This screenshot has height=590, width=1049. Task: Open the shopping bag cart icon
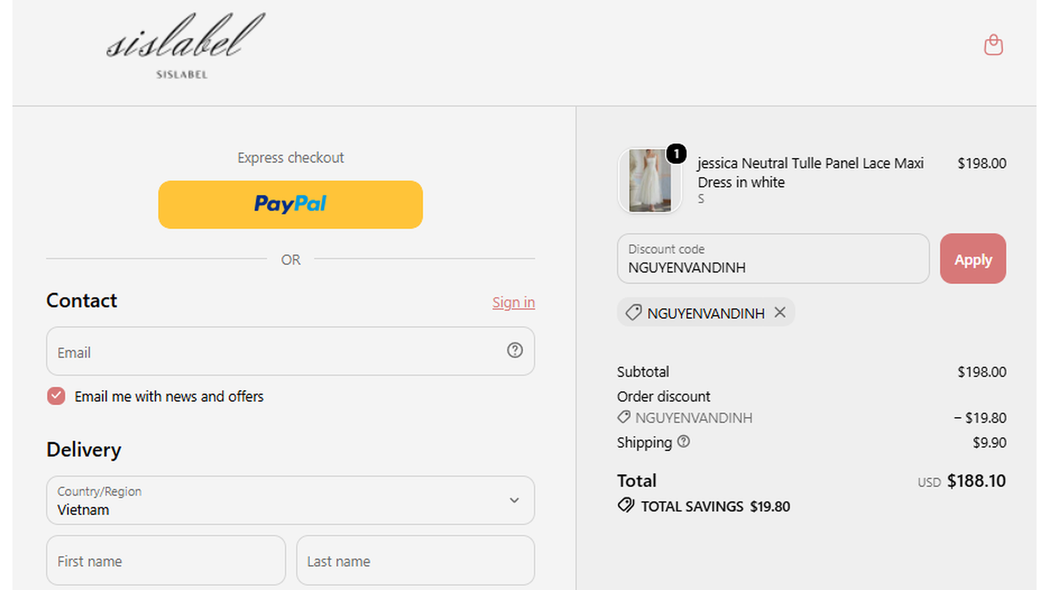(993, 45)
